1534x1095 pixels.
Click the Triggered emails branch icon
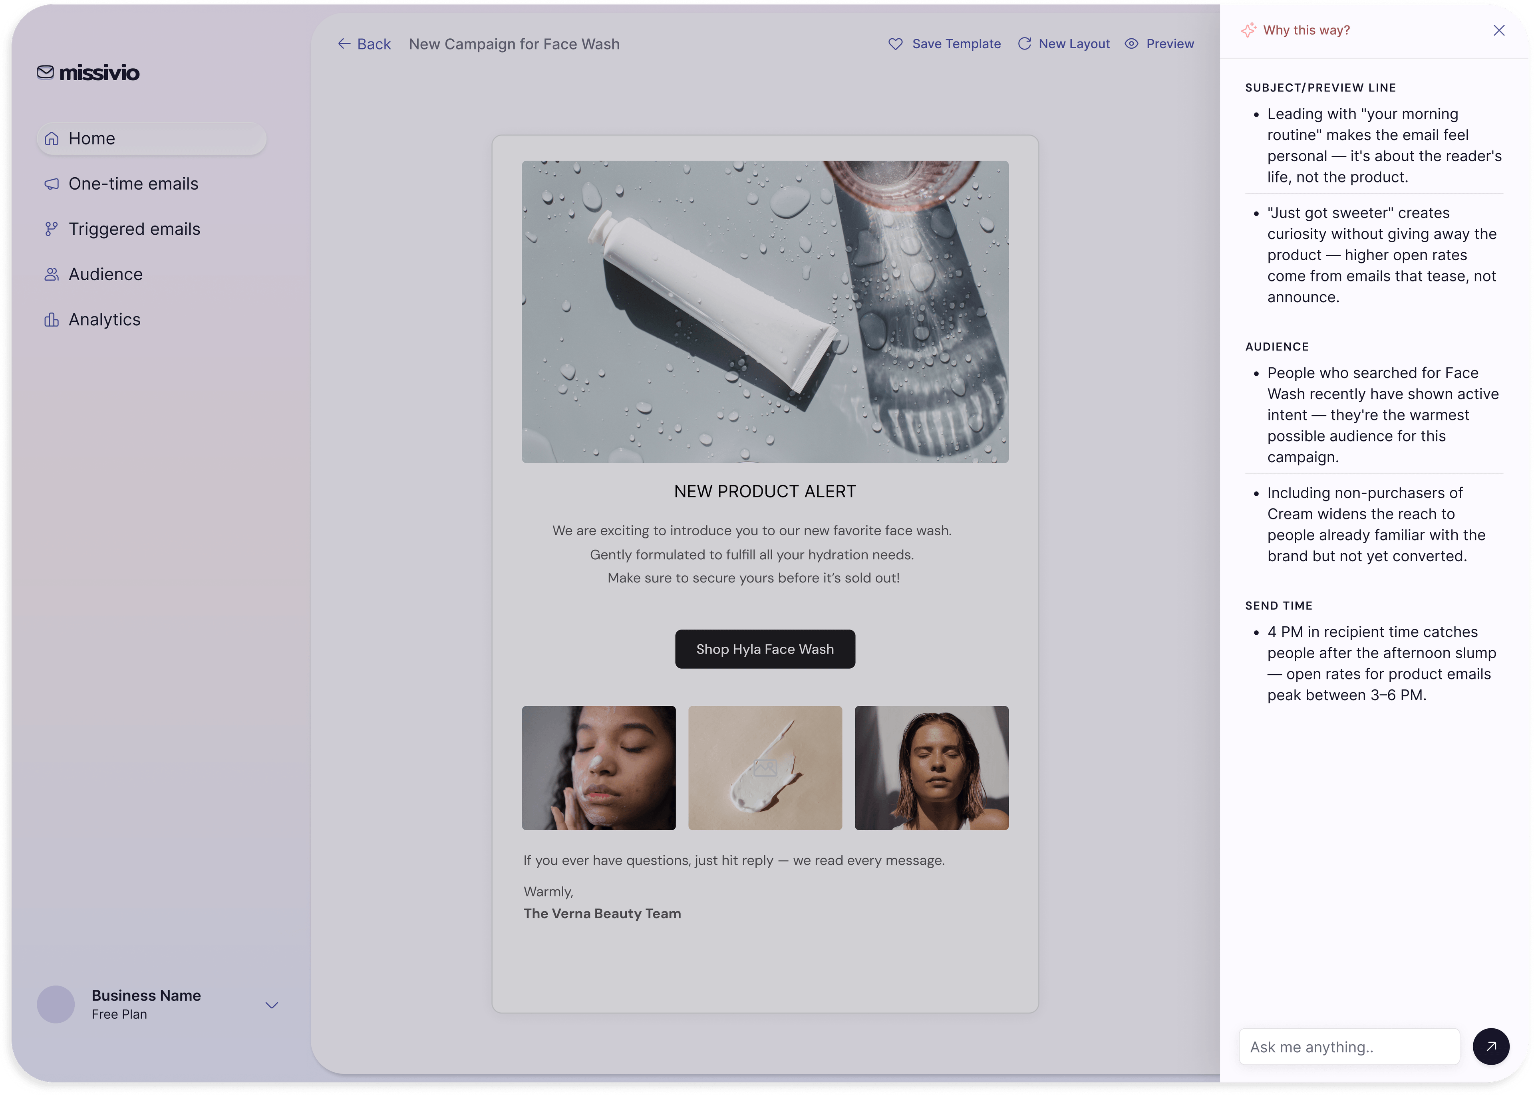51,229
